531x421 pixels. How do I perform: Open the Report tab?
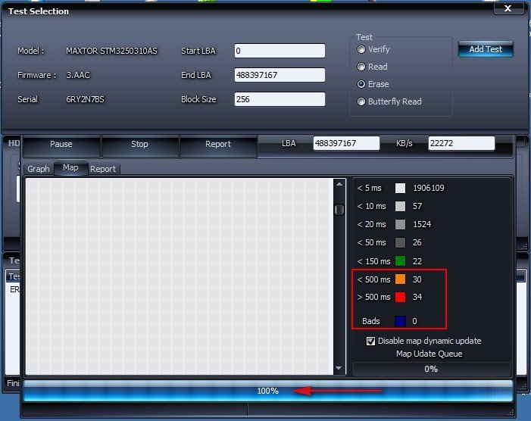(103, 169)
